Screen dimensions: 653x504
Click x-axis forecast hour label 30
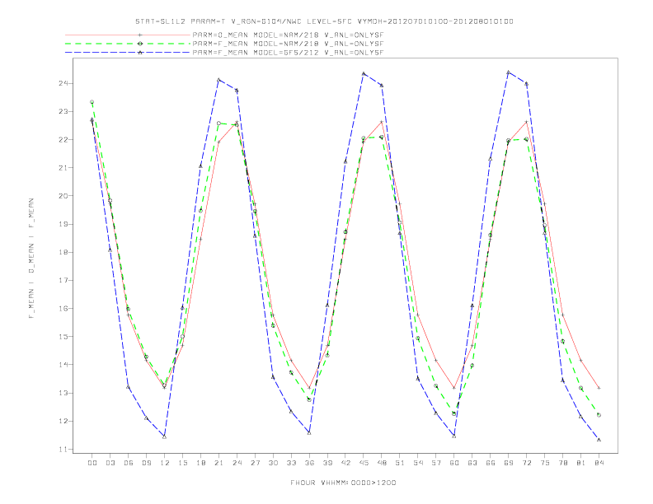[x=273, y=463]
